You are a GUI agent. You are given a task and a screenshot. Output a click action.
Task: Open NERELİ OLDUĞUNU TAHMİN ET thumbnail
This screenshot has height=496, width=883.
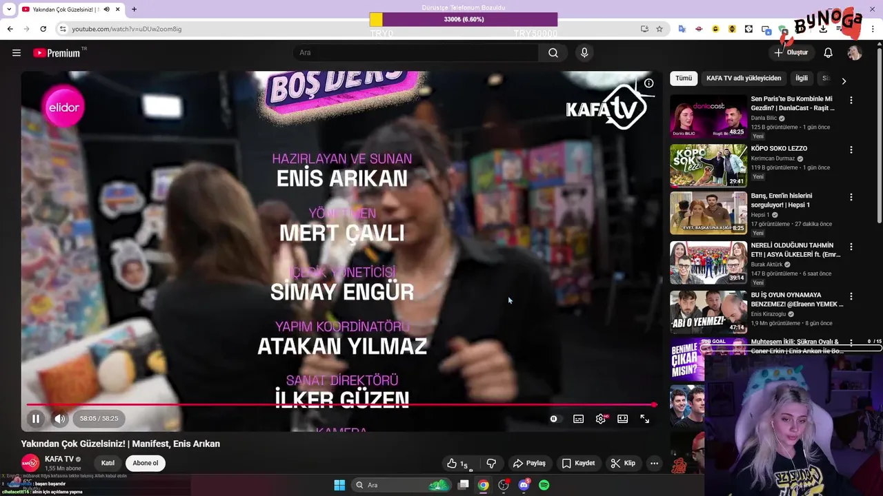pos(708,262)
